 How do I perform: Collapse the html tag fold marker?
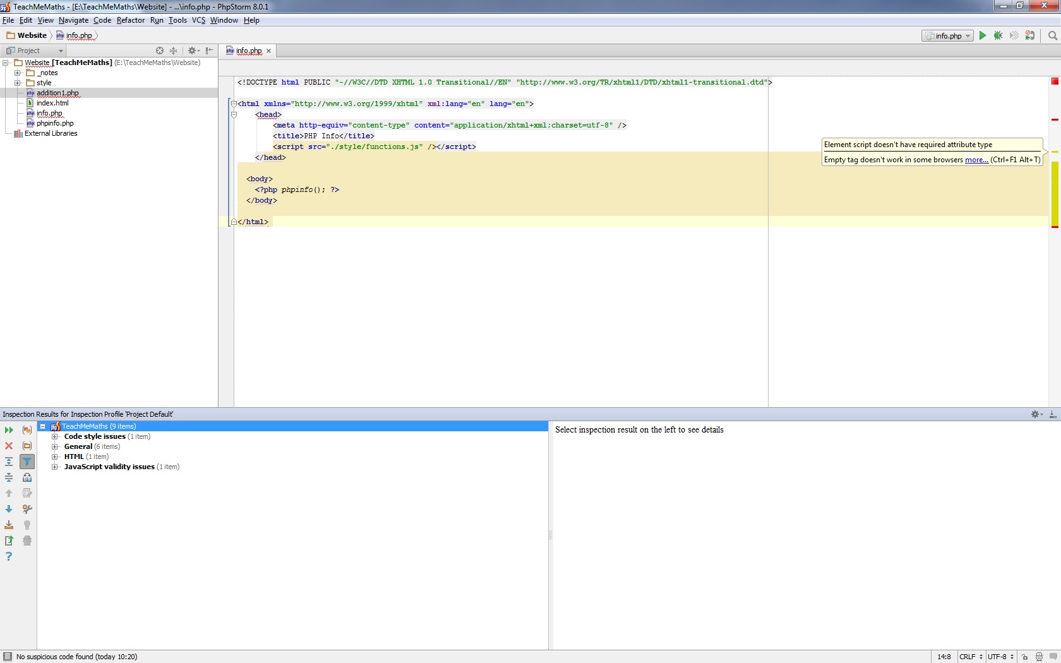pyautogui.click(x=234, y=104)
